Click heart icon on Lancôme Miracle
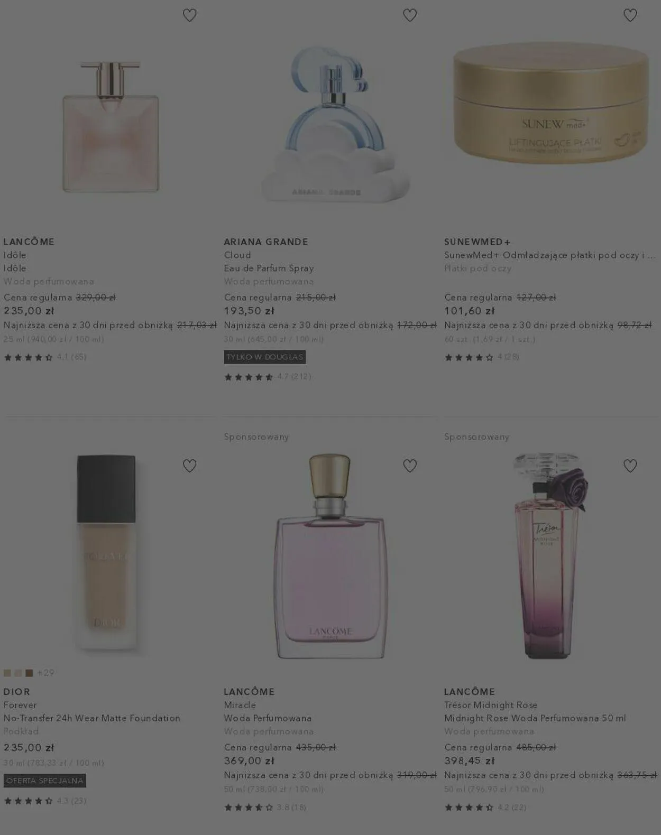The image size is (661, 835). 410,466
